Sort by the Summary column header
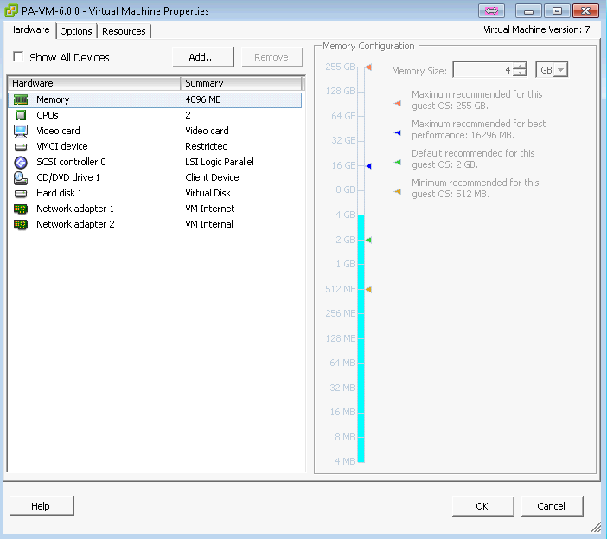 click(x=240, y=83)
